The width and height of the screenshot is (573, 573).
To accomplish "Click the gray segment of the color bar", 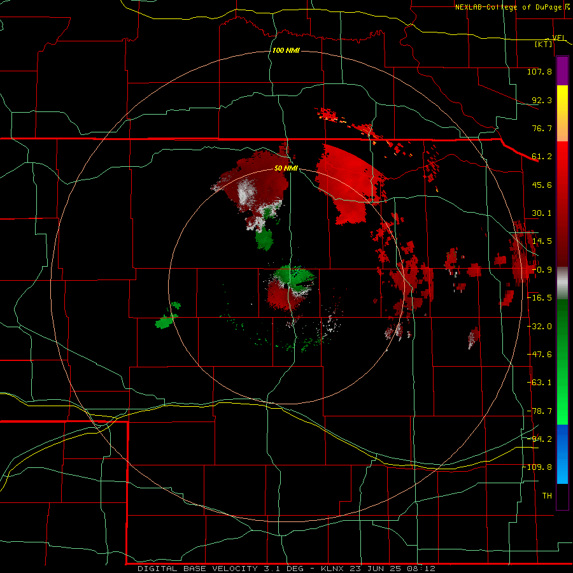I will click(x=562, y=283).
